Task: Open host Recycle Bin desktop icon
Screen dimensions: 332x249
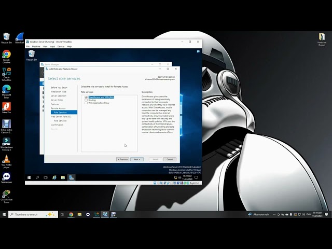Action: [x=6, y=38]
